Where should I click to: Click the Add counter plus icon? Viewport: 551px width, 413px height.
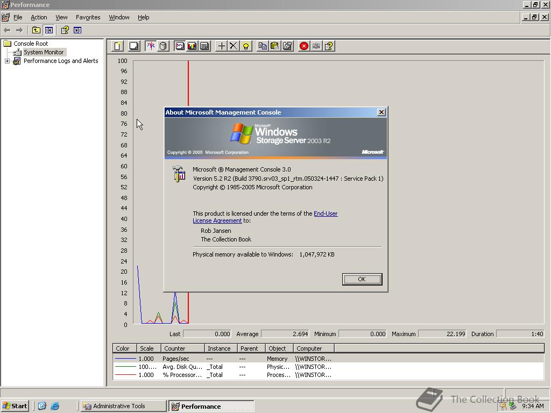221,46
